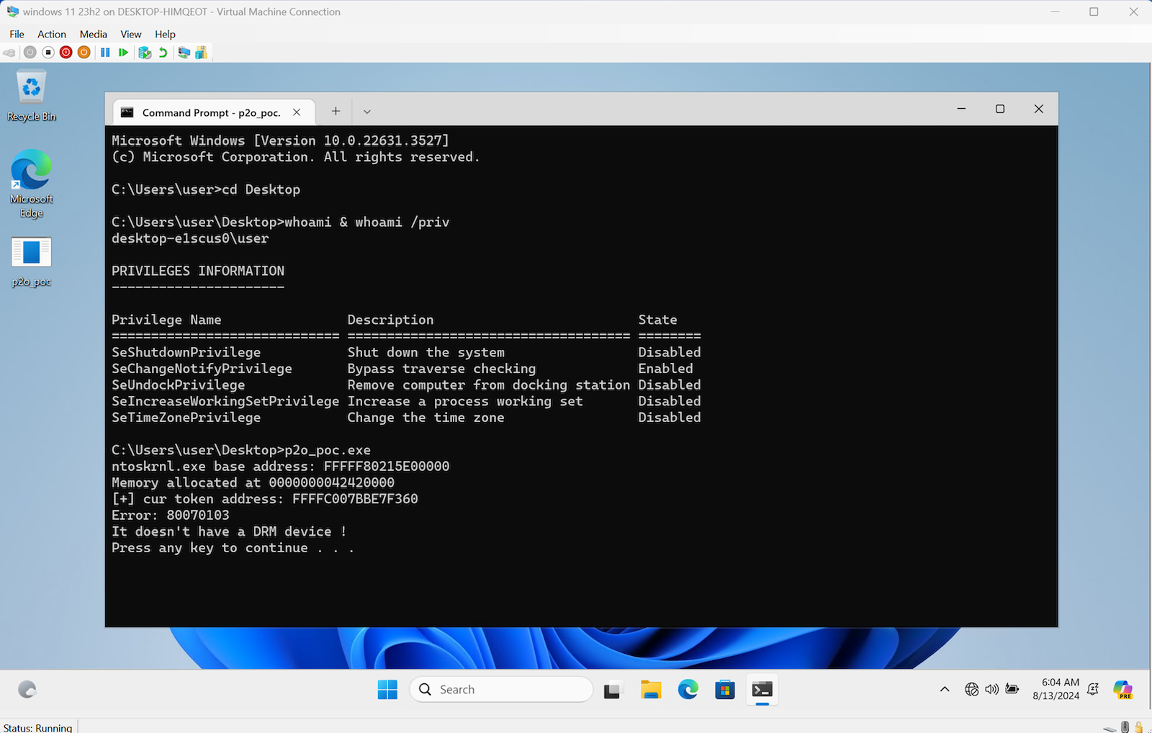Screen dimensions: 1152x733
Task: Open the Windows Start menu
Action: tap(387, 690)
